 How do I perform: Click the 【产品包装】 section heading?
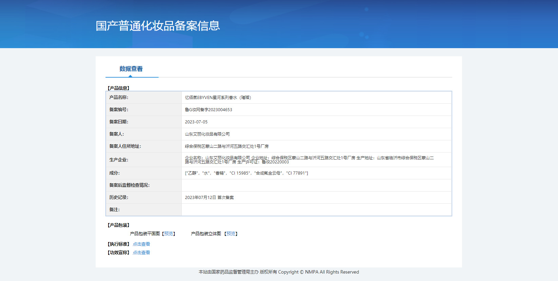118,225
